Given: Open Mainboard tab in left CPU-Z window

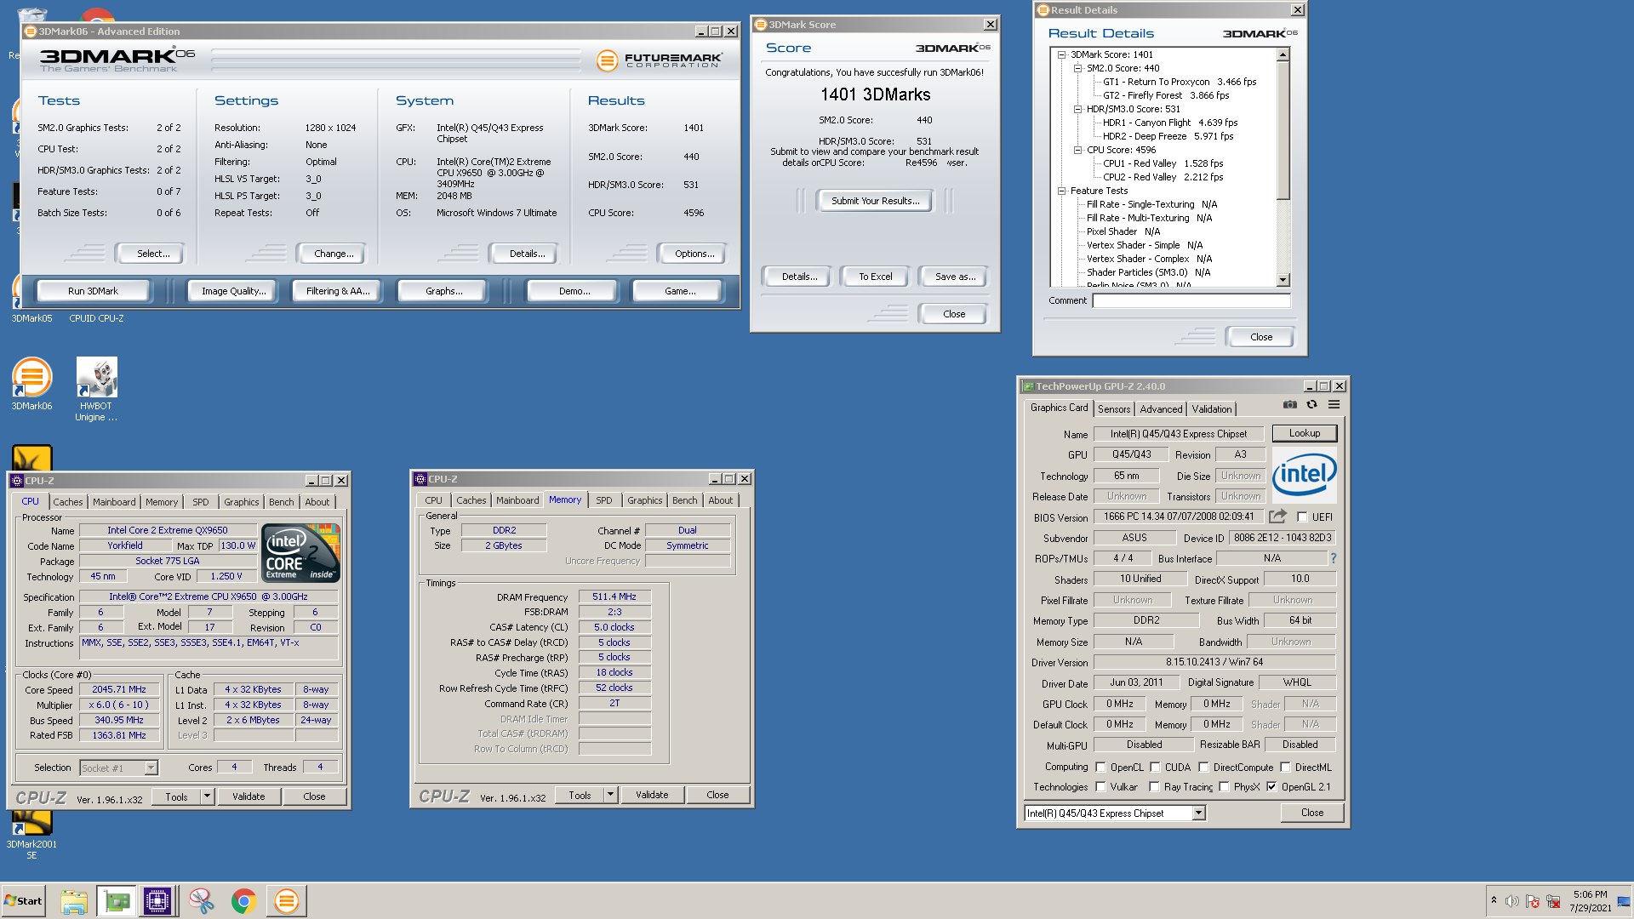Looking at the screenshot, I should [x=114, y=502].
